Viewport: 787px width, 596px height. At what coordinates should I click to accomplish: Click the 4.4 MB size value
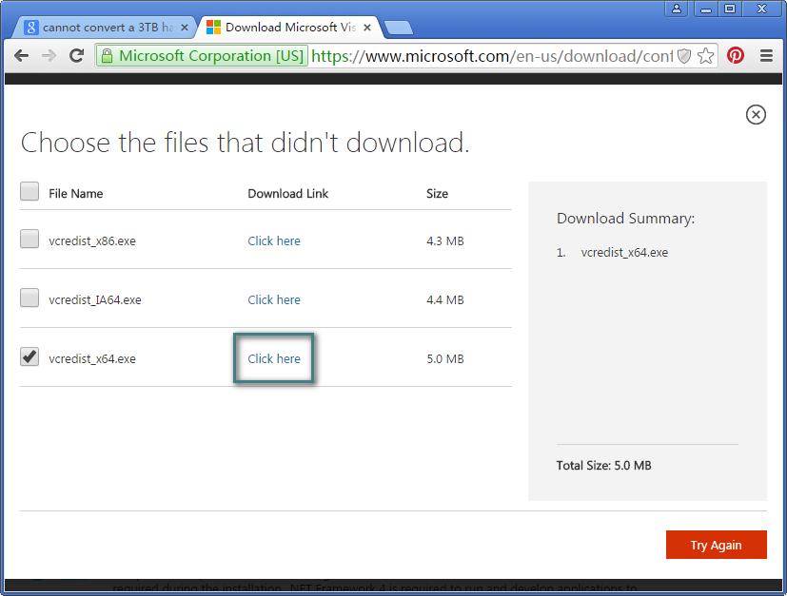[x=445, y=299]
